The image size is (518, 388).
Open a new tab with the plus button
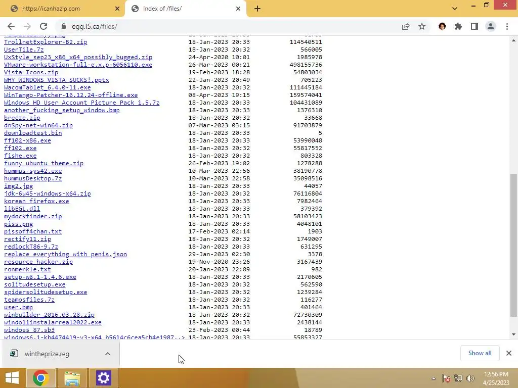click(257, 9)
